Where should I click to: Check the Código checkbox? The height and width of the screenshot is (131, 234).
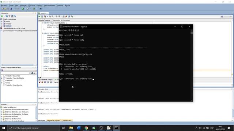[4, 83]
